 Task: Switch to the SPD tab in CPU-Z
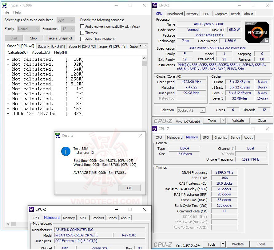tap(206, 14)
